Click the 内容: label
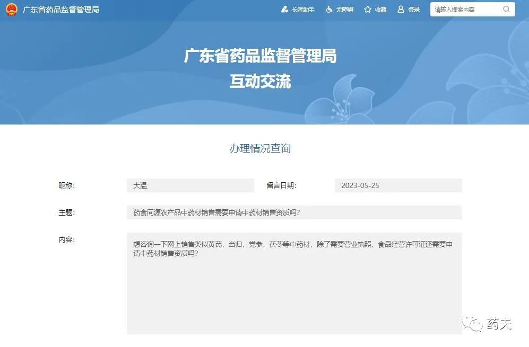Screen dimensions: 529x347 67,239
